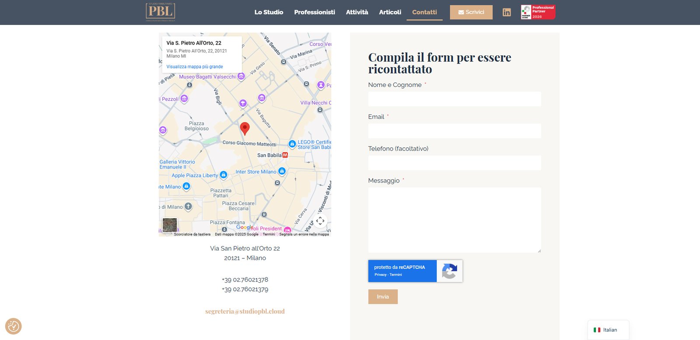Open the Professional Partner 2026 badge
Screen dimensions: 700x340
(538, 12)
